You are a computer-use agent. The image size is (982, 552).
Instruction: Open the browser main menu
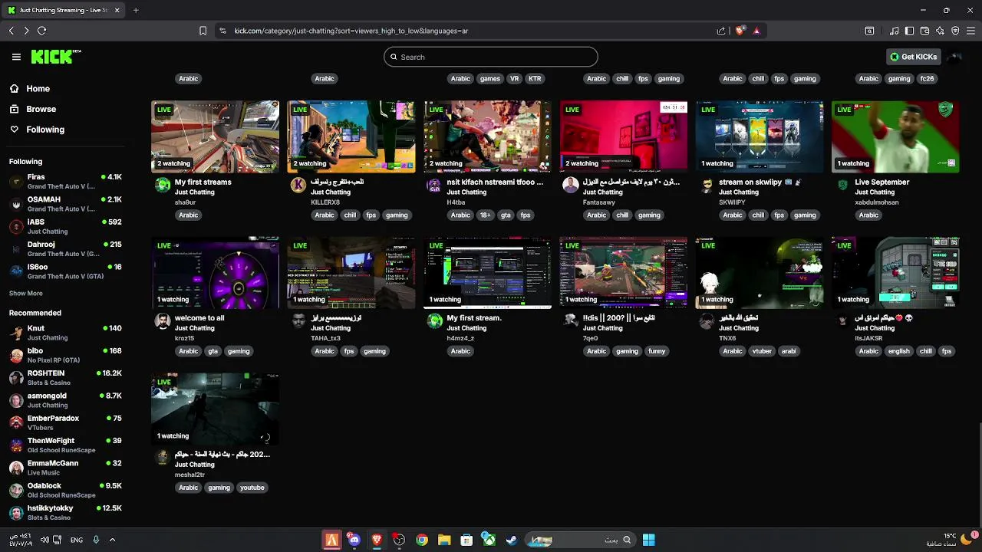970,31
